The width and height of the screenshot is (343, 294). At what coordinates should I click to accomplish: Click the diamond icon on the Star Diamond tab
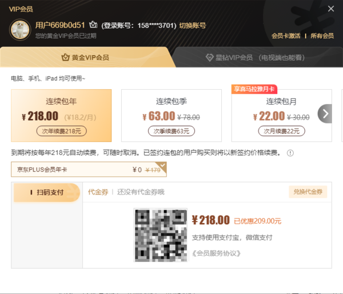(x=210, y=58)
